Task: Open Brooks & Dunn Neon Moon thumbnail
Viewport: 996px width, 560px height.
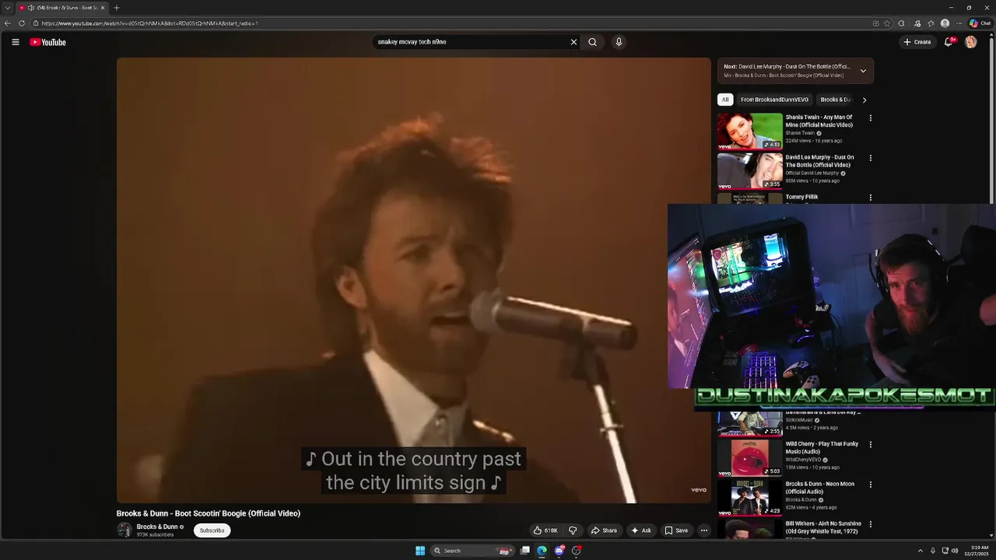Action: pos(750,498)
